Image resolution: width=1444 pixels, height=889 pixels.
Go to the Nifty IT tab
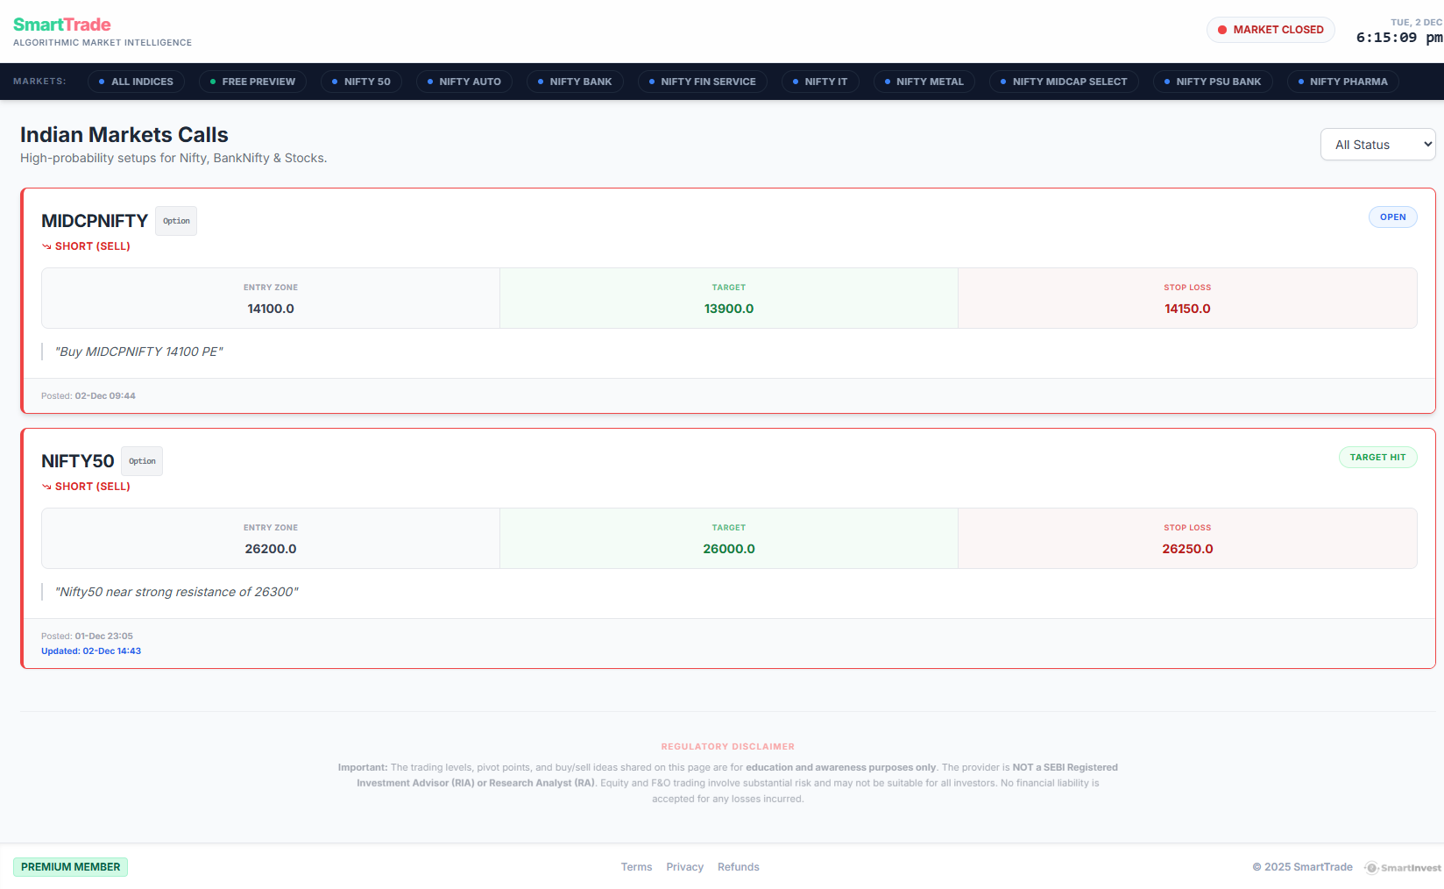tap(820, 82)
